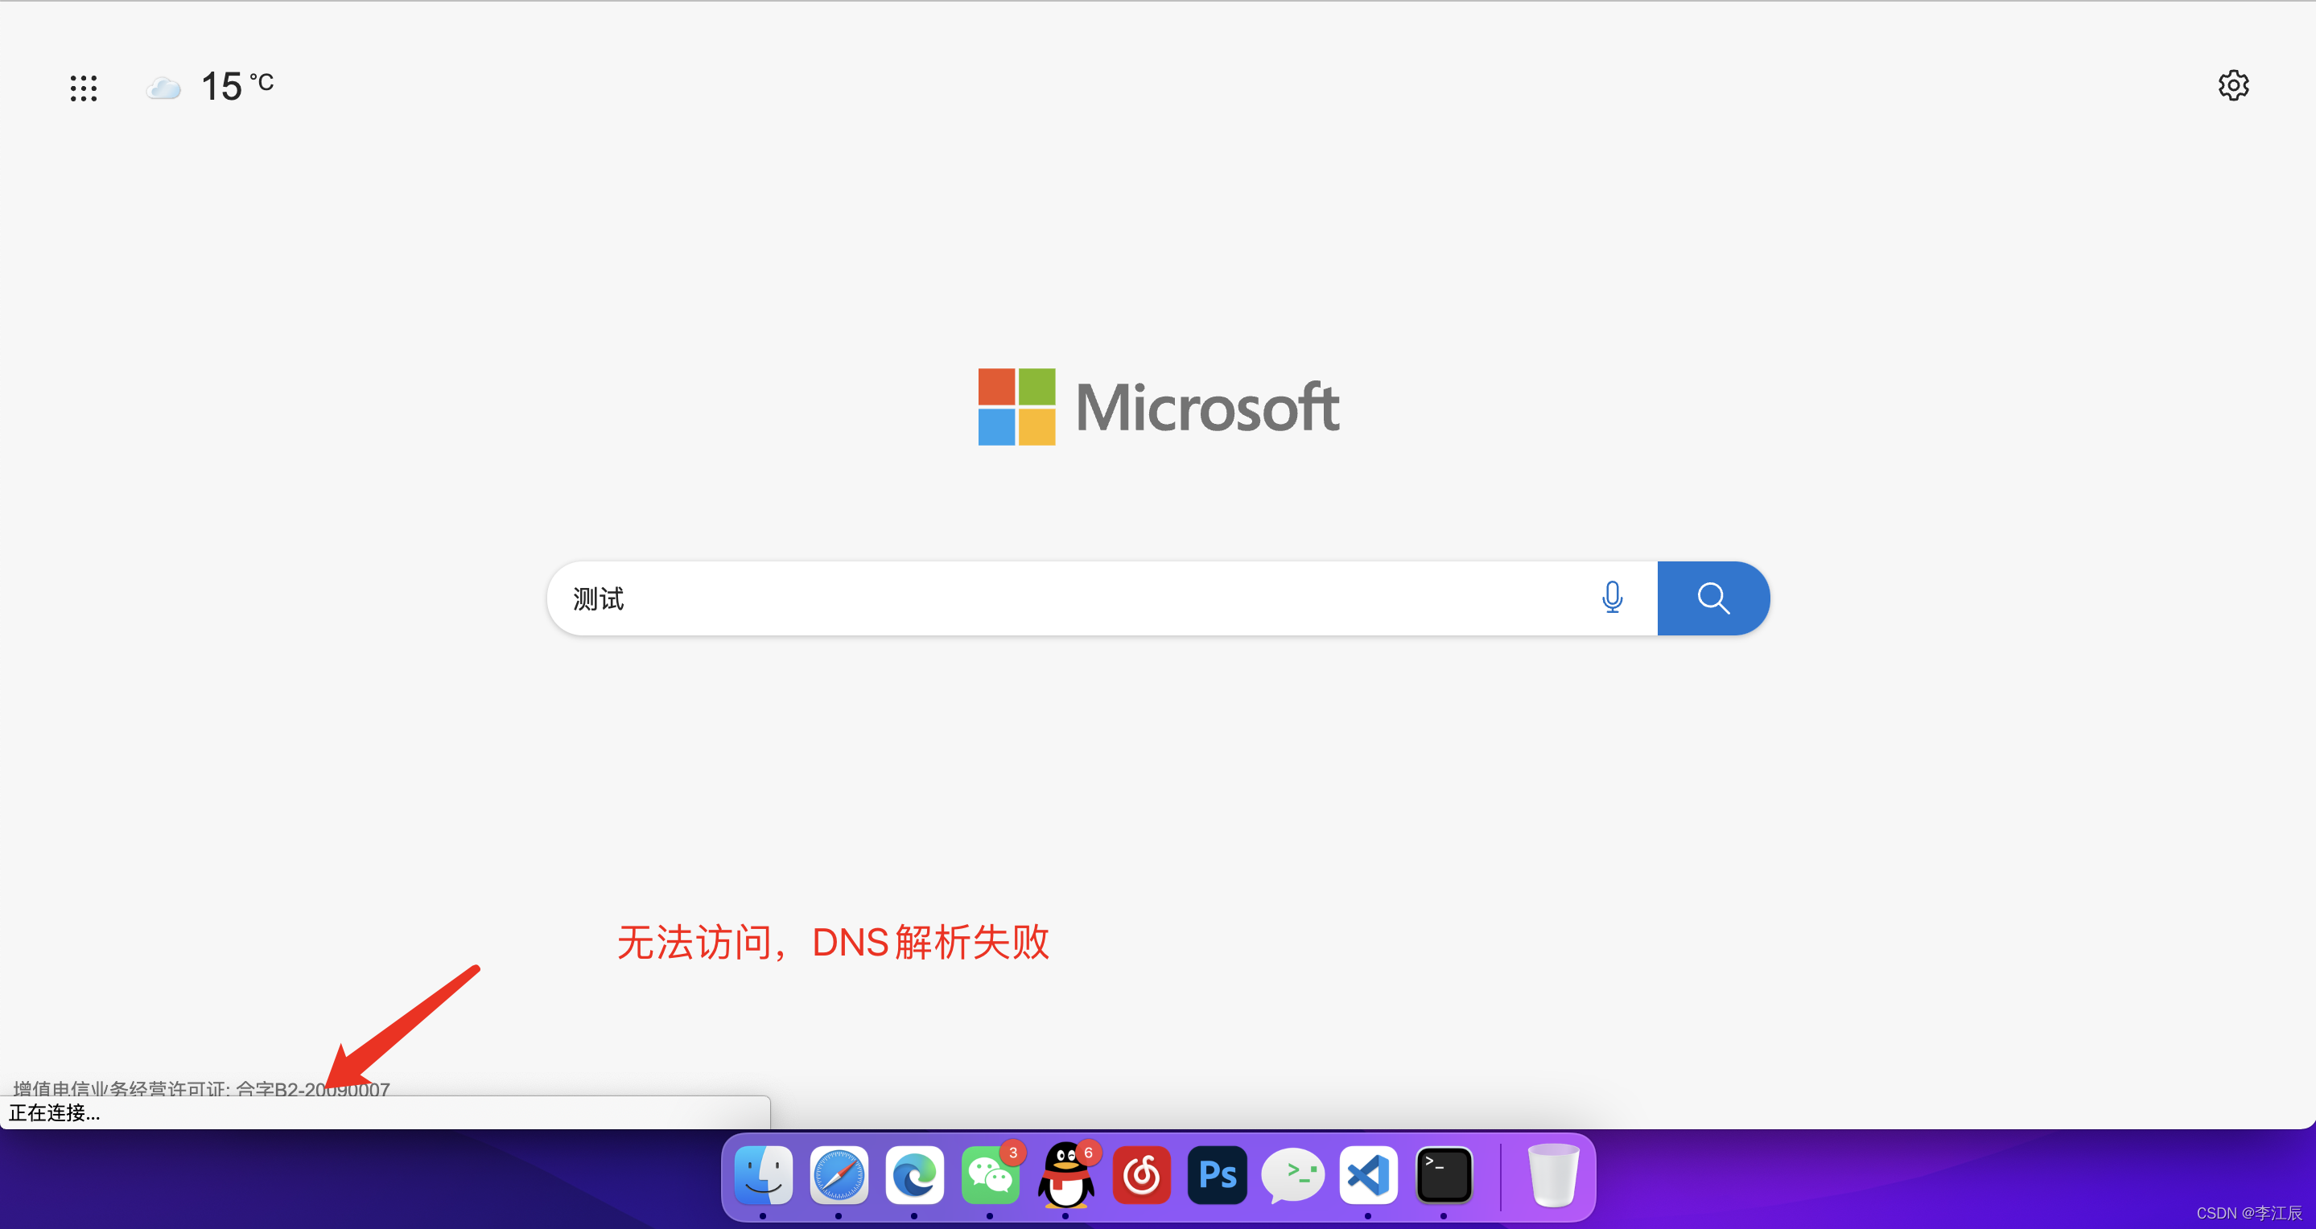2316x1229 pixels.
Task: Open Visual Studio Code from the Dock
Action: click(1368, 1175)
